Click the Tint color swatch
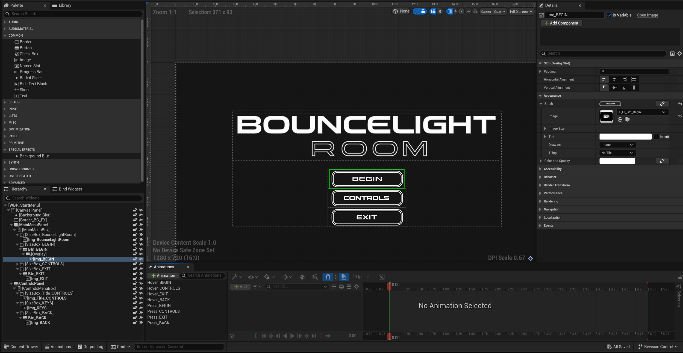Image resolution: width=683 pixels, height=353 pixels. coord(625,137)
